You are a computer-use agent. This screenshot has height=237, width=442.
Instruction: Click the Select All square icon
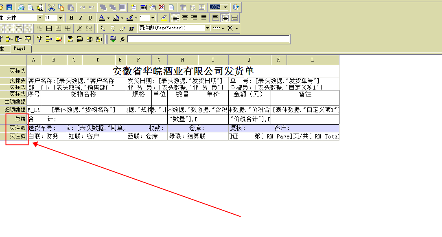(123, 7)
